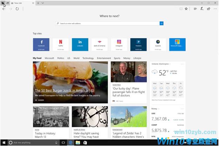Select the My Feed tab
The image size is (219, 146).
[x=37, y=58]
